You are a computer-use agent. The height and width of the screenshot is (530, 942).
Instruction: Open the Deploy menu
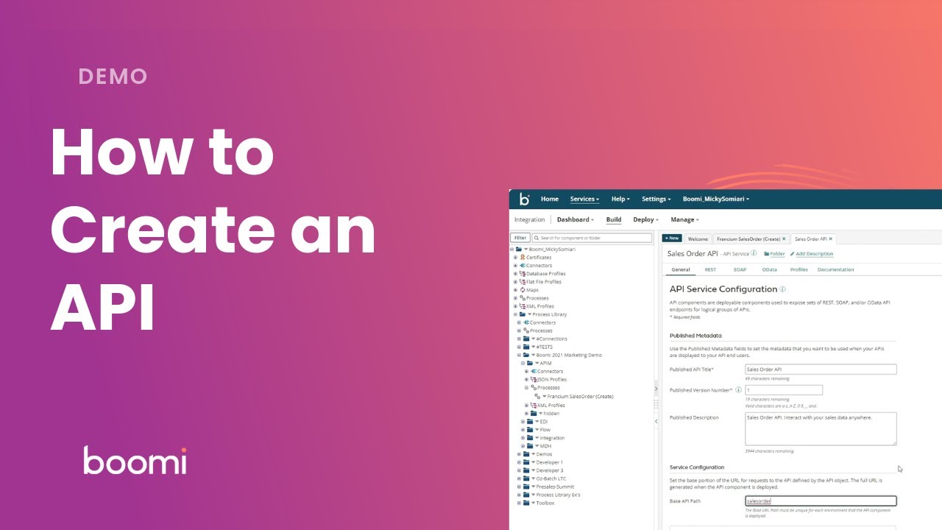click(645, 219)
